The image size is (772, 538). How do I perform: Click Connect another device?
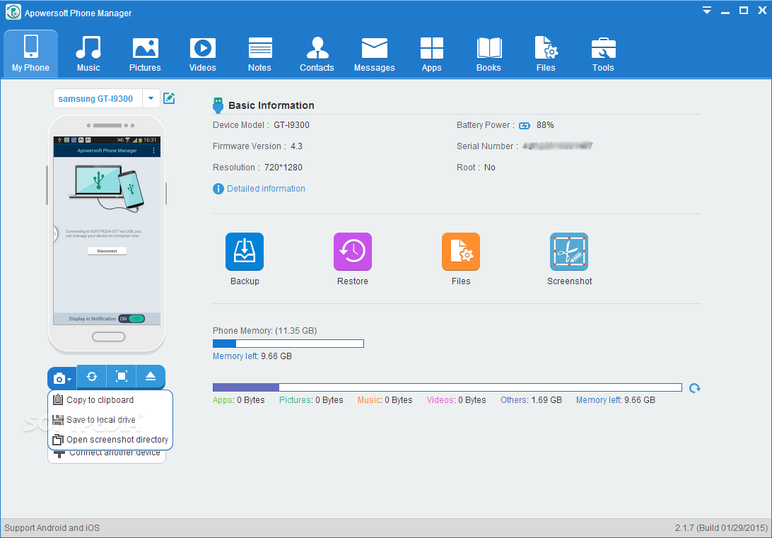(x=107, y=455)
